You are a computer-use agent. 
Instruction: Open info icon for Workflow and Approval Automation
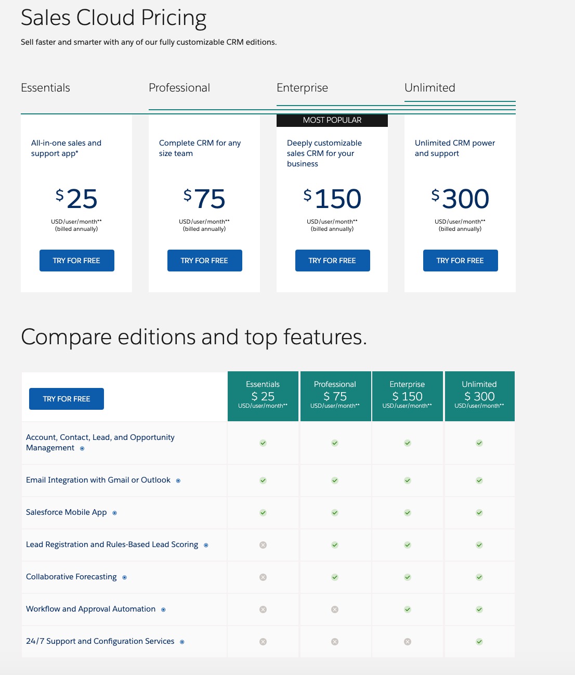[x=163, y=609]
